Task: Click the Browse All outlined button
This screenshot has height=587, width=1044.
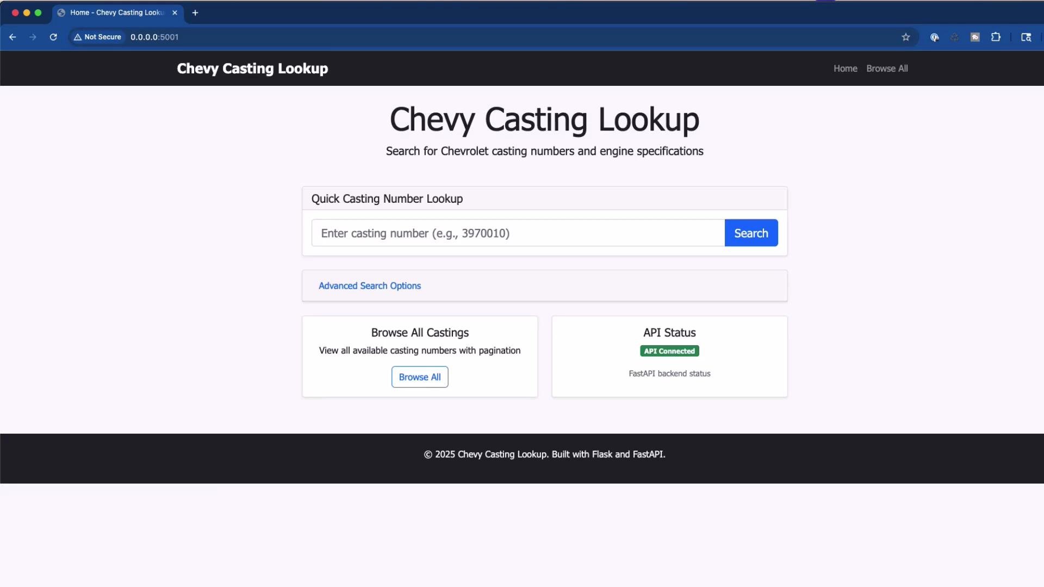Action: coord(420,377)
